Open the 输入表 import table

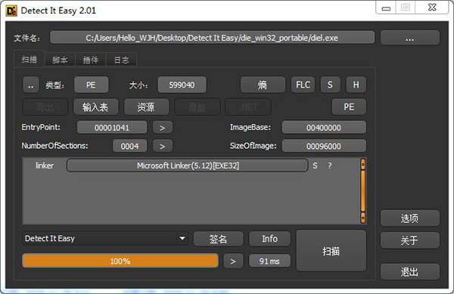pyautogui.click(x=95, y=107)
